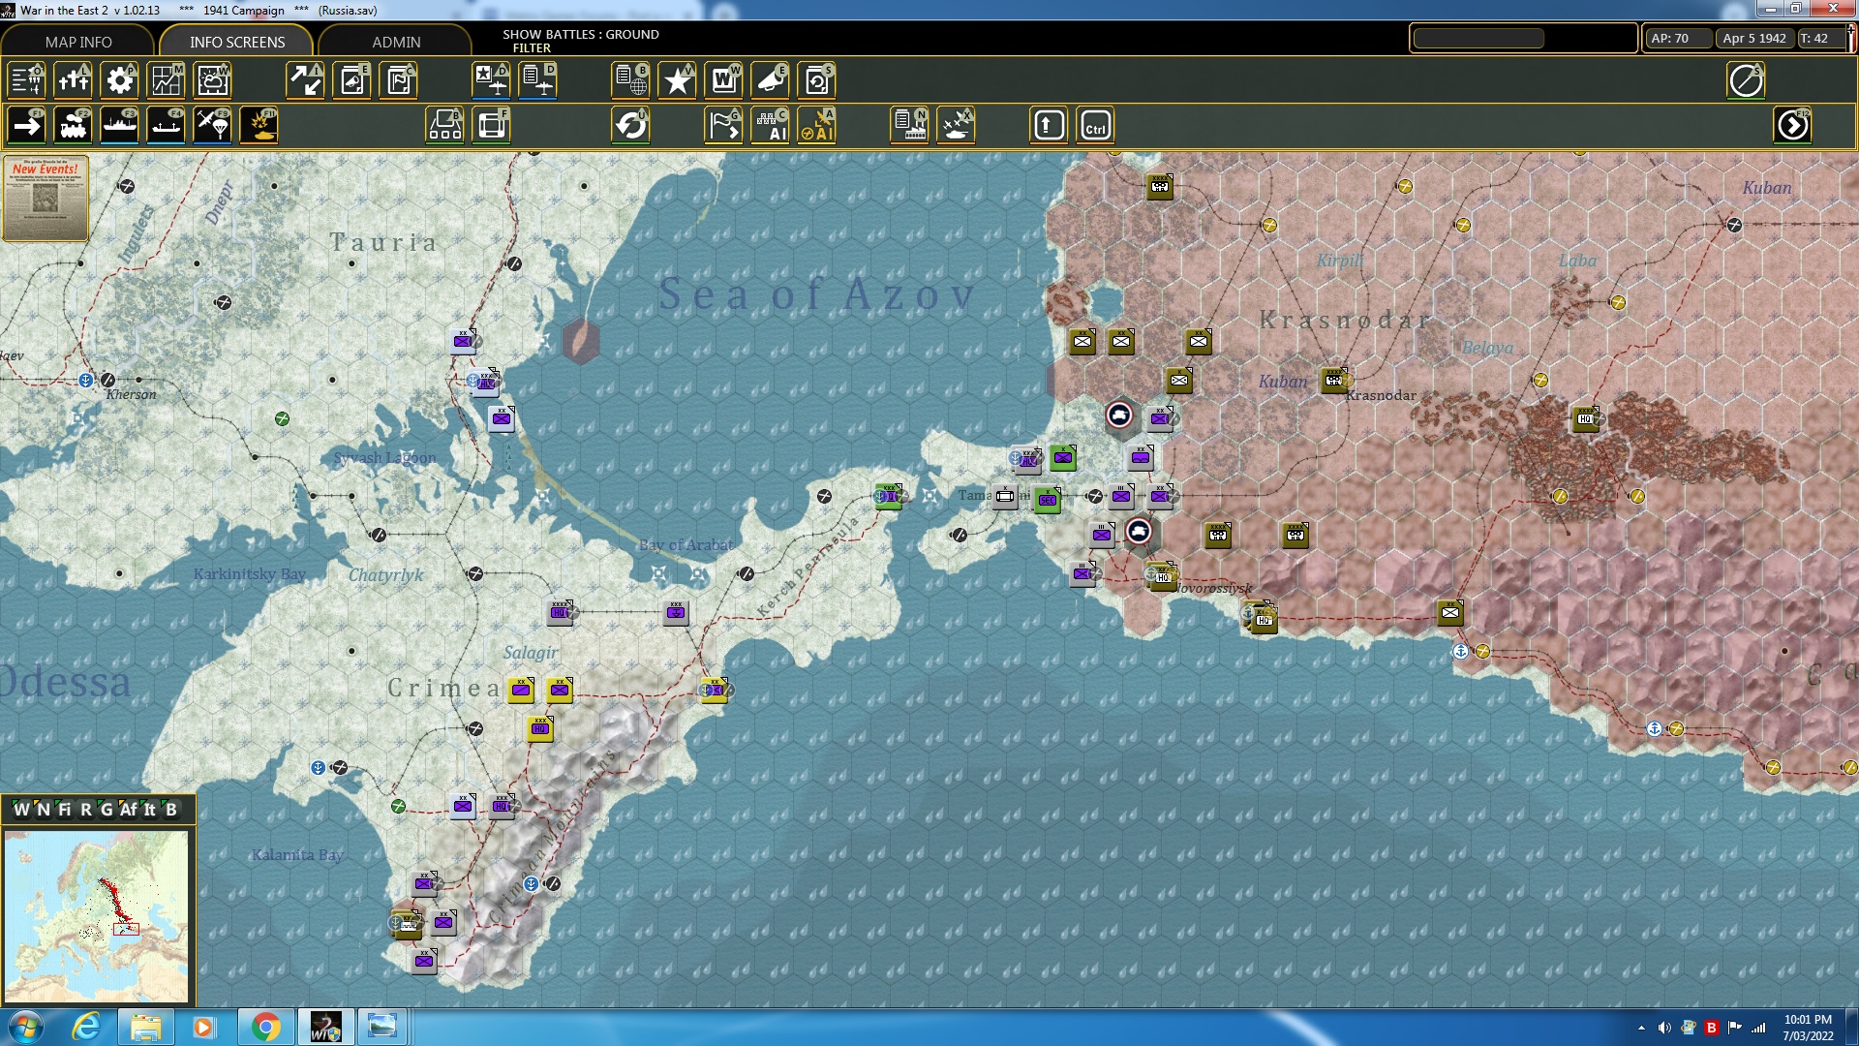Toggle the Af nation filter button

pyautogui.click(x=128, y=810)
